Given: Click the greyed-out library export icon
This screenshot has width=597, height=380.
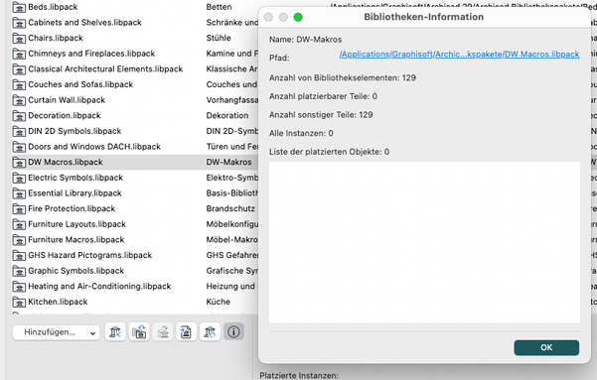Looking at the screenshot, I should [163, 332].
